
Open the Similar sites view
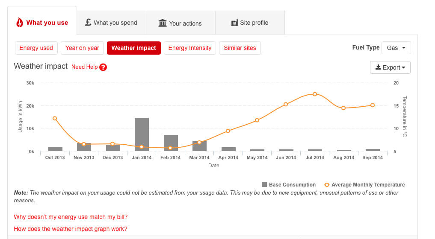pos(240,48)
